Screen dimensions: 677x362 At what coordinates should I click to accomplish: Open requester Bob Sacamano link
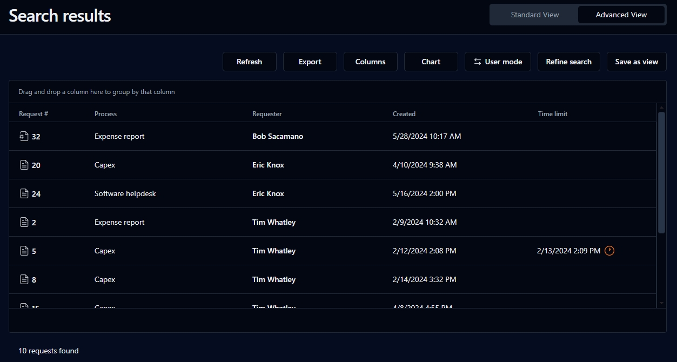tap(278, 136)
